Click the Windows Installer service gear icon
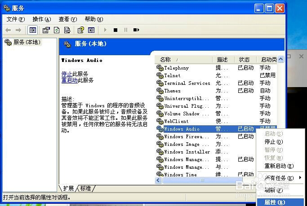 [160, 152]
